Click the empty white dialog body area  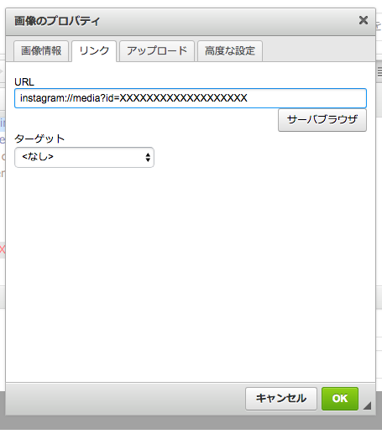(191, 275)
